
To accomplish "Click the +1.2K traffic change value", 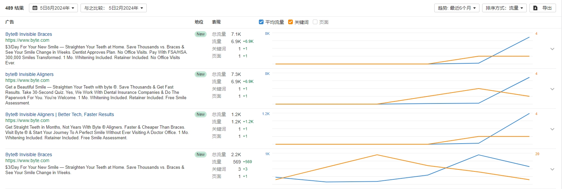I will (x=248, y=122).
